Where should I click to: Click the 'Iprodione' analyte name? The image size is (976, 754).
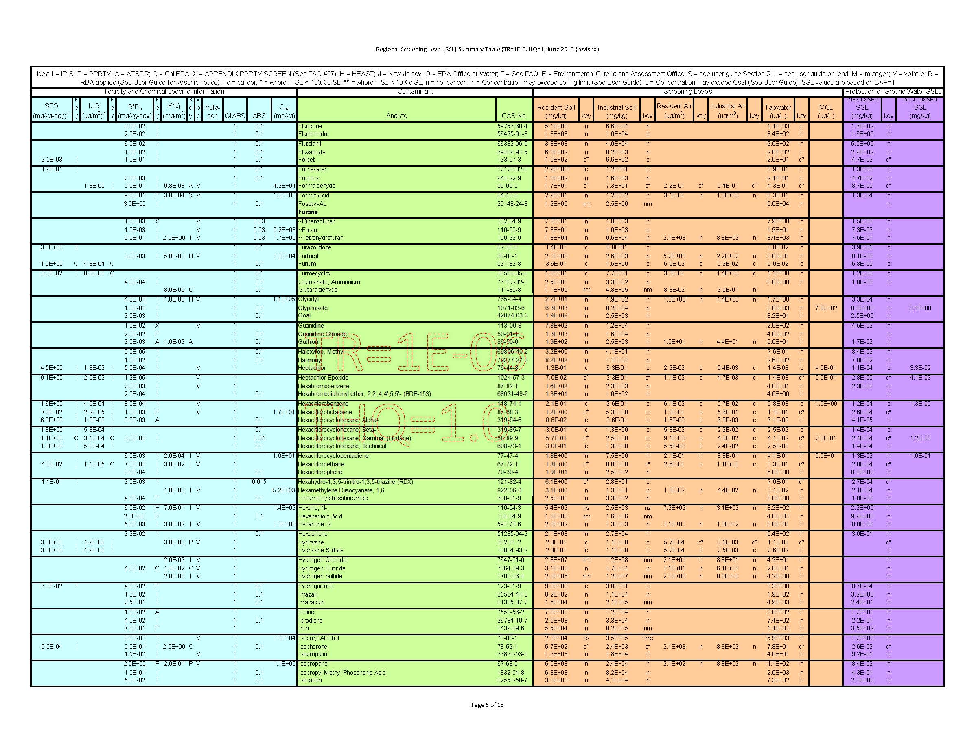tap(311, 621)
